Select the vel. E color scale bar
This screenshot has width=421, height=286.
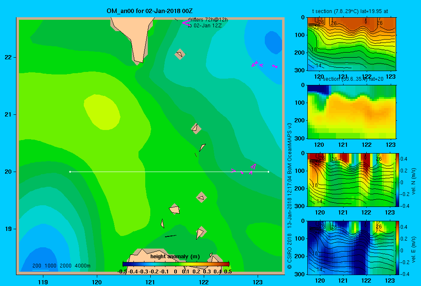pos(398,248)
